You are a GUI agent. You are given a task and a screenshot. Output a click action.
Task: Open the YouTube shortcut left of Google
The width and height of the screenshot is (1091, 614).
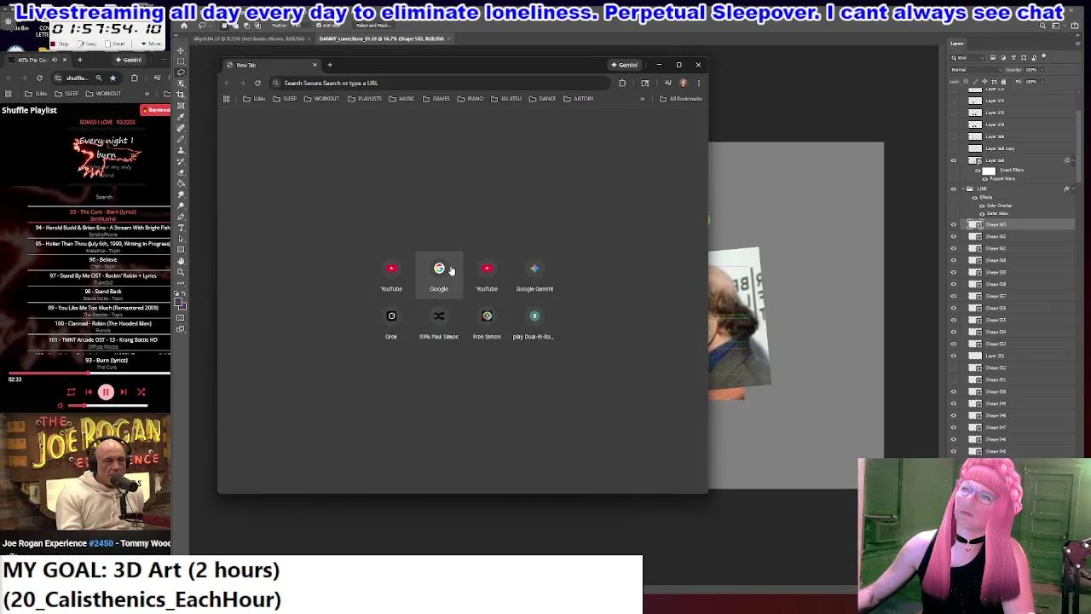tap(391, 275)
